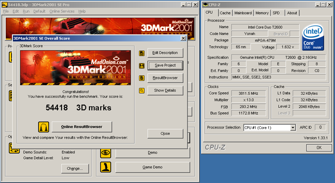Click the Game Detail Level Low value

click(66, 158)
